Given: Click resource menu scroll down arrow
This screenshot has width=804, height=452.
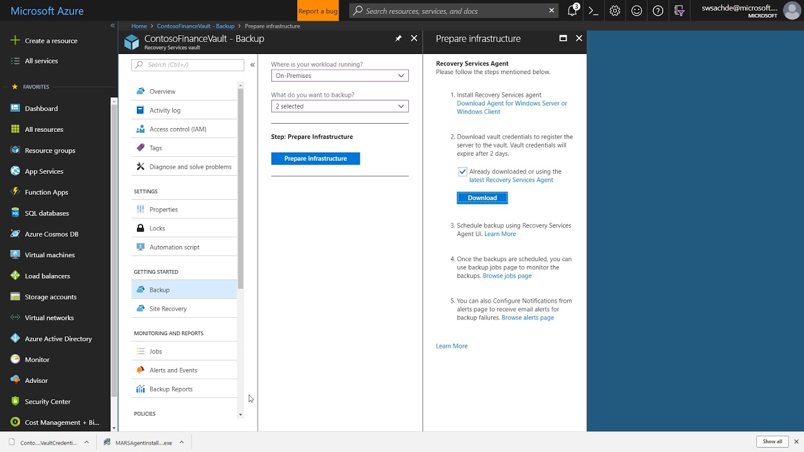Looking at the screenshot, I should click(240, 414).
